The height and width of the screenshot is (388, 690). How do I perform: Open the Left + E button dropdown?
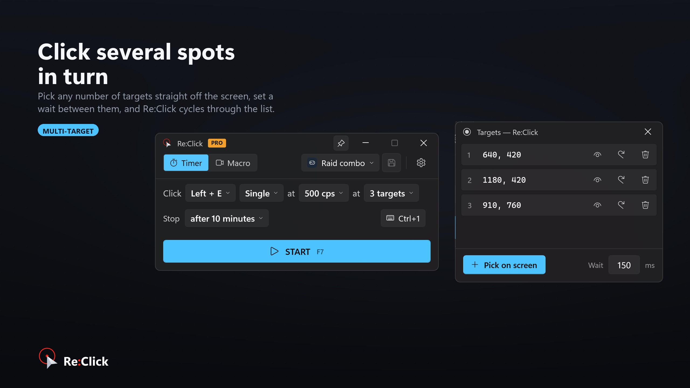click(x=210, y=193)
